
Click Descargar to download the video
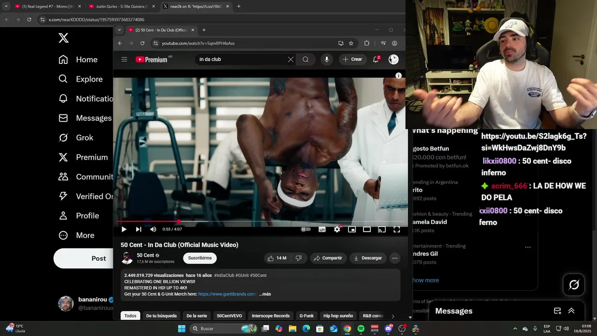point(368,258)
